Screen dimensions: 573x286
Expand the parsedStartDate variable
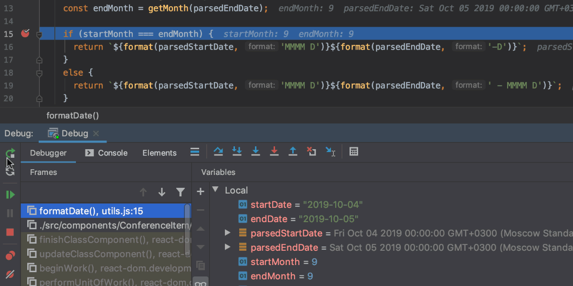click(228, 233)
